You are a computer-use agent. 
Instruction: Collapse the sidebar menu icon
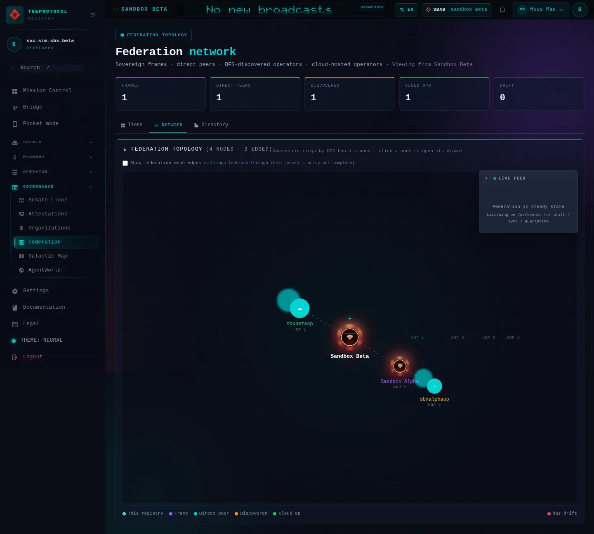coord(93,15)
